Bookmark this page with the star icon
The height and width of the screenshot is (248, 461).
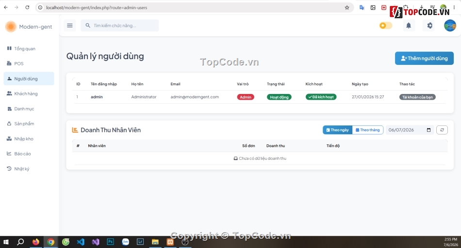(347, 8)
